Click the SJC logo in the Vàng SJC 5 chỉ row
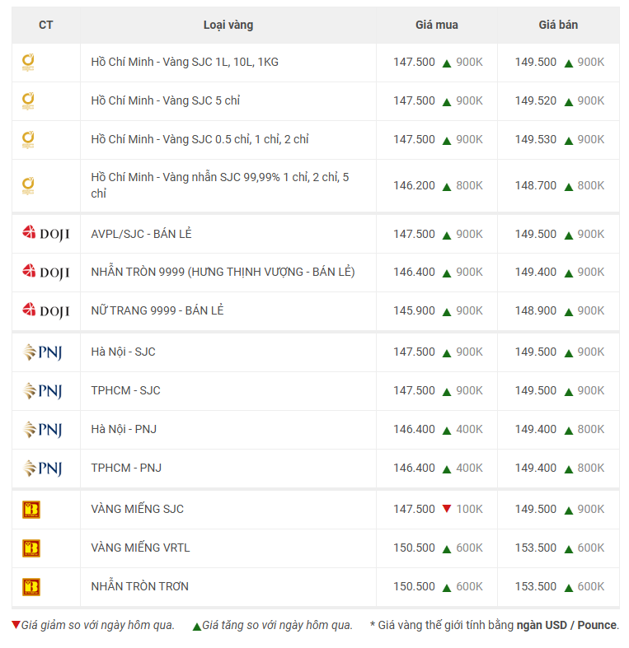 coord(28,100)
